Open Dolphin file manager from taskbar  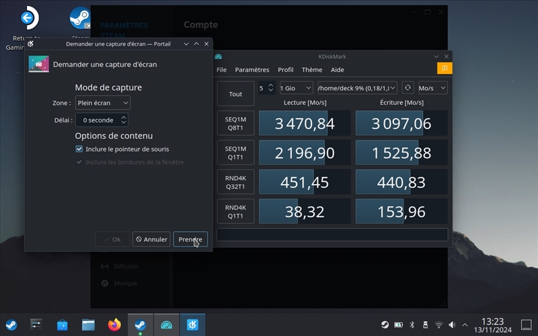pos(88,325)
